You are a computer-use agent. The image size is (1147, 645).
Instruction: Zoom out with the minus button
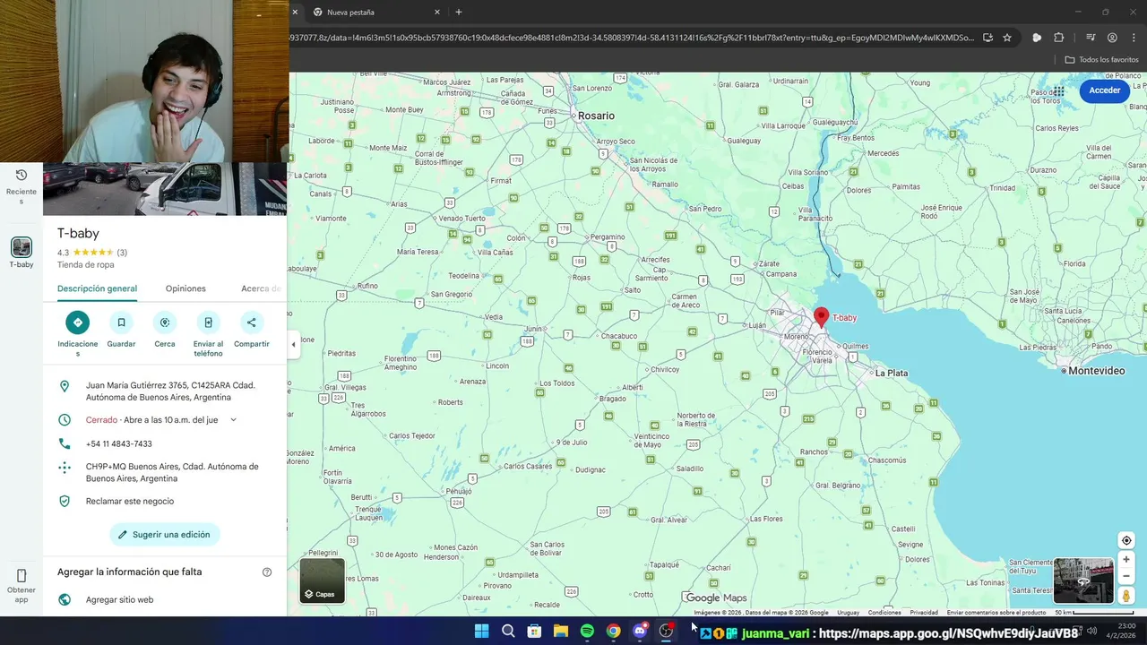(1126, 576)
